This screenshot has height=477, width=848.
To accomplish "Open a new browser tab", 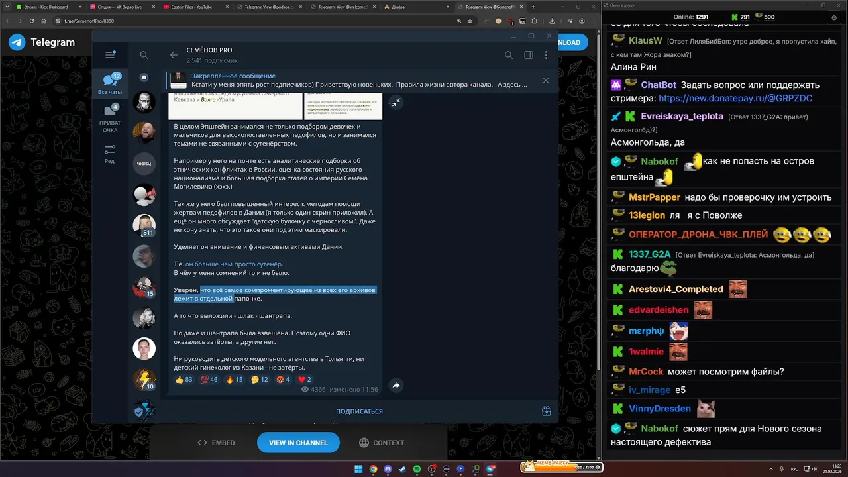I will pyautogui.click(x=533, y=7).
